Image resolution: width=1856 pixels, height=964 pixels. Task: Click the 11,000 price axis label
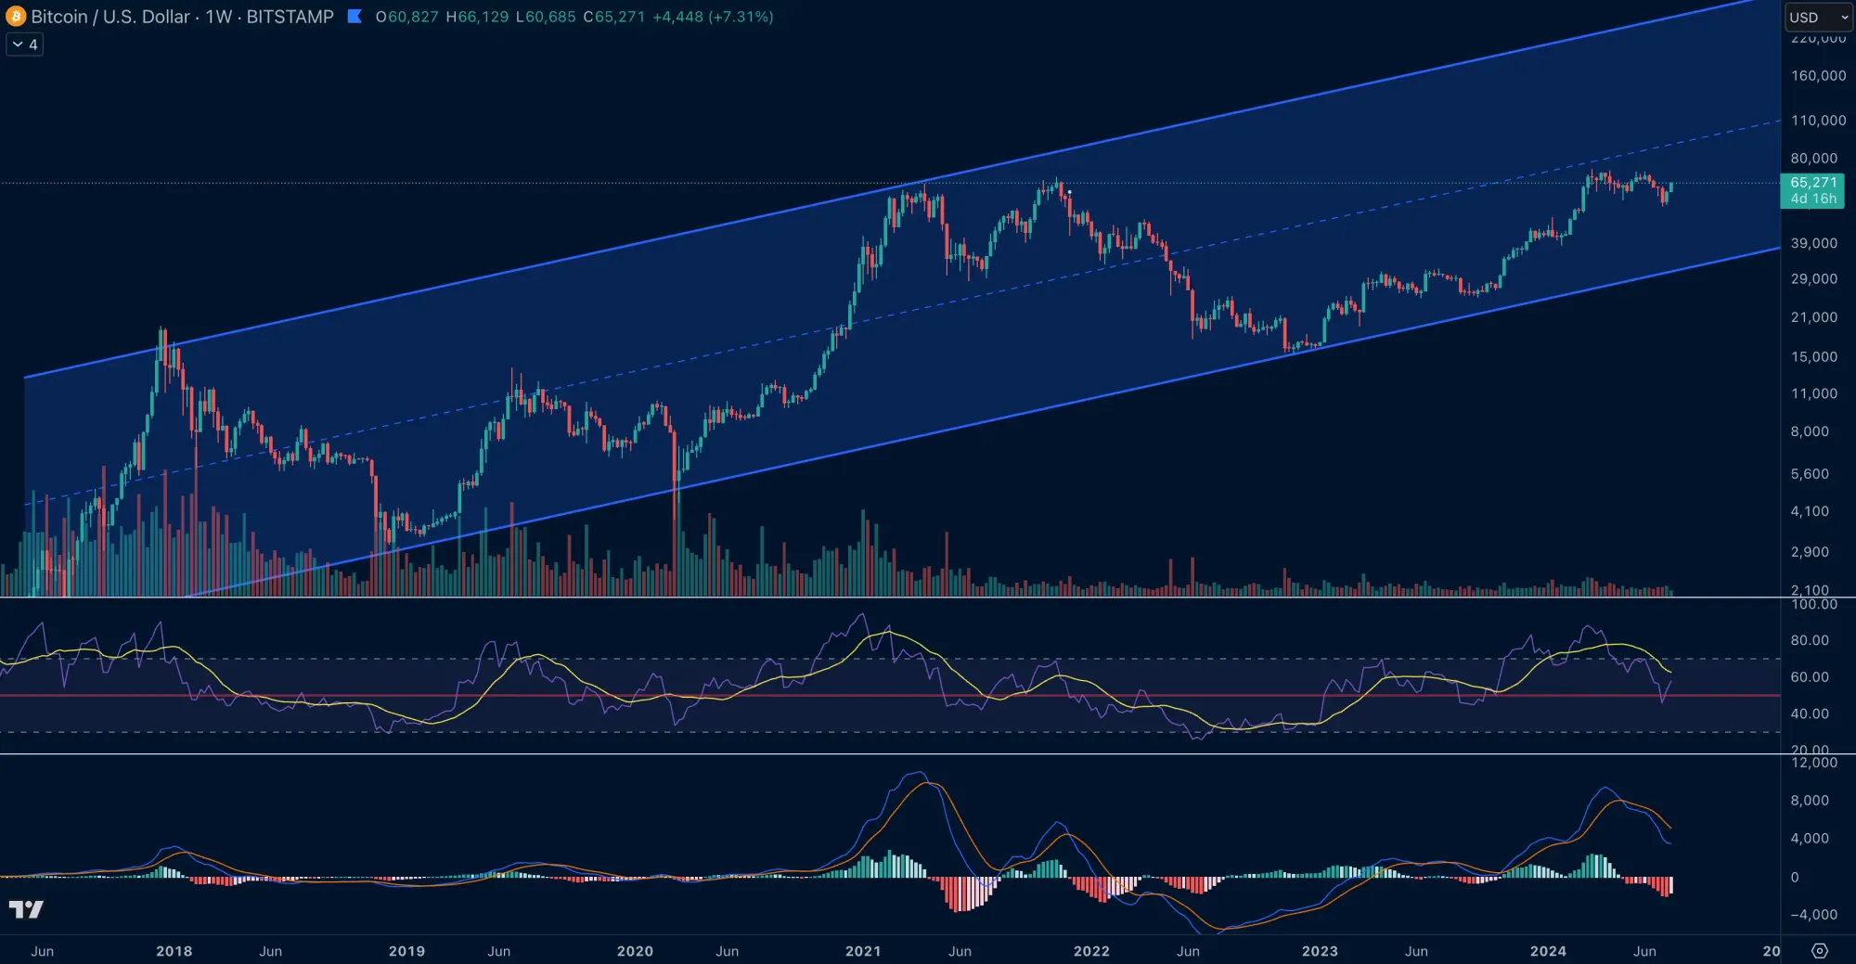1813,393
